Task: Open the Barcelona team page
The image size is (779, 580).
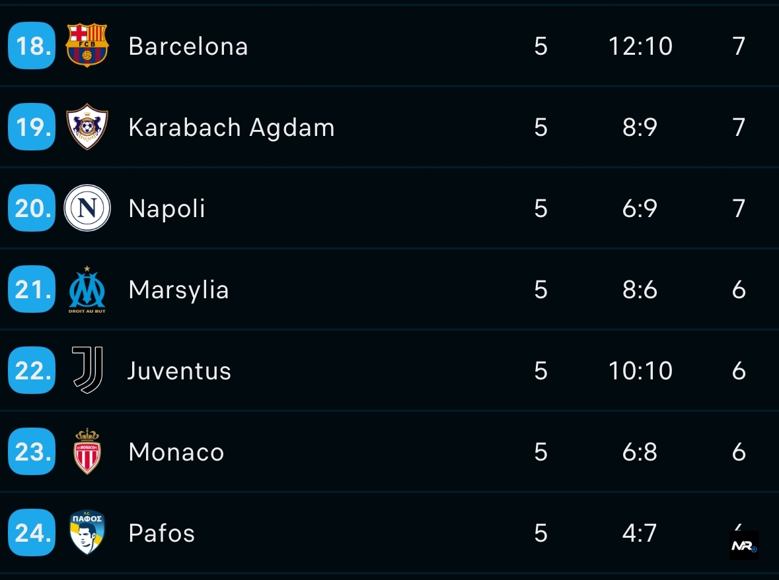Action: pyautogui.click(x=188, y=46)
